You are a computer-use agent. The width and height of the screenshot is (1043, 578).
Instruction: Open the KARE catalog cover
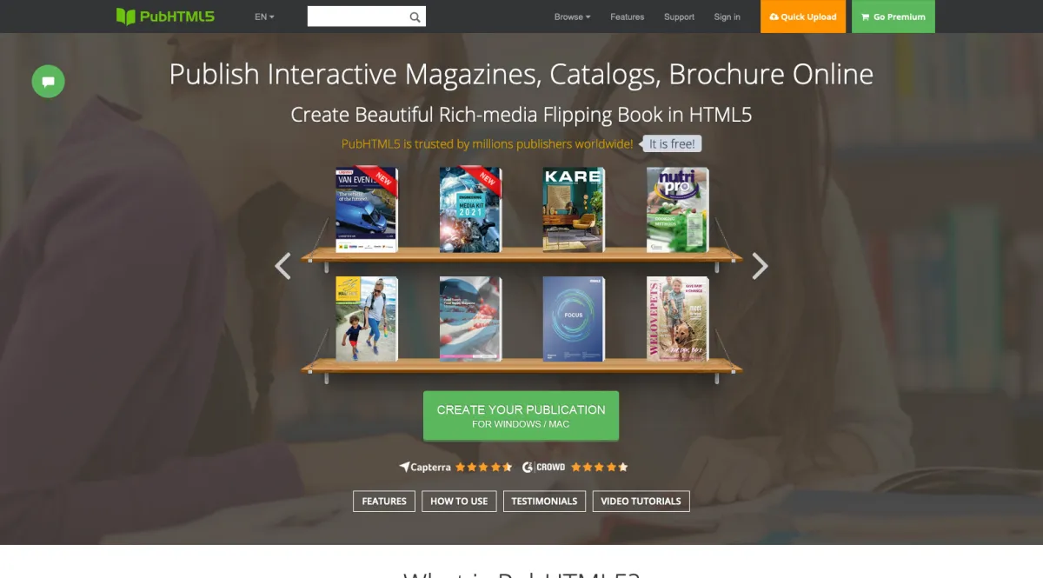[x=574, y=209]
